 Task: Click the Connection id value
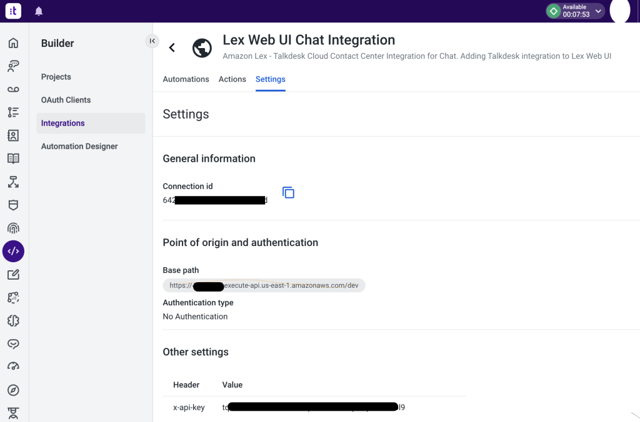coord(215,200)
